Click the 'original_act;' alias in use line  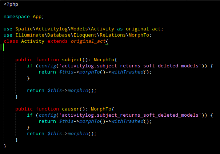click(144, 29)
